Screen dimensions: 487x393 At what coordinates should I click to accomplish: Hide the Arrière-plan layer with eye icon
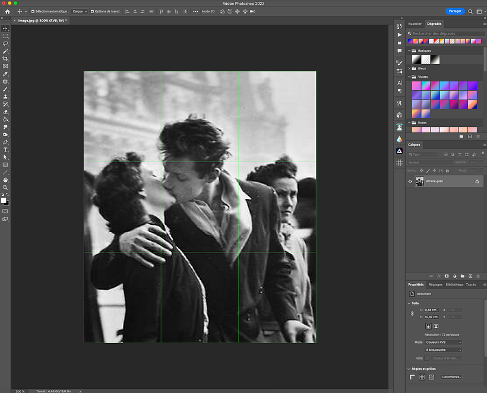coord(410,181)
